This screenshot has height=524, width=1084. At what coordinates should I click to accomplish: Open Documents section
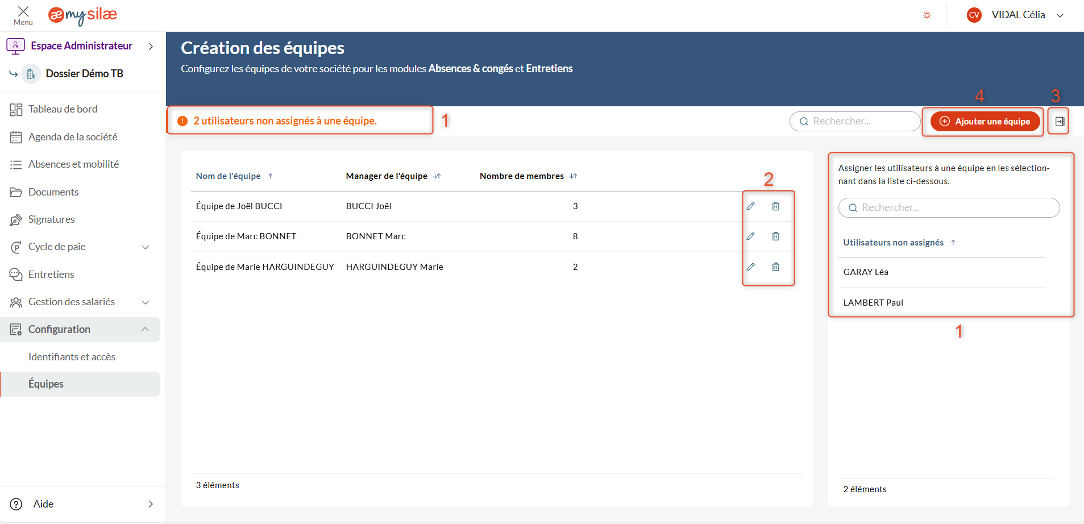pos(53,192)
